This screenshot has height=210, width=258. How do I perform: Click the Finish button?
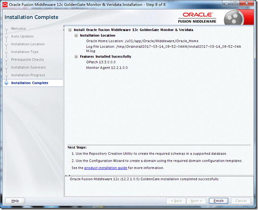tap(218, 201)
